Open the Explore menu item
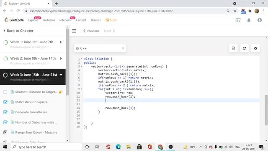 pos(33,20)
